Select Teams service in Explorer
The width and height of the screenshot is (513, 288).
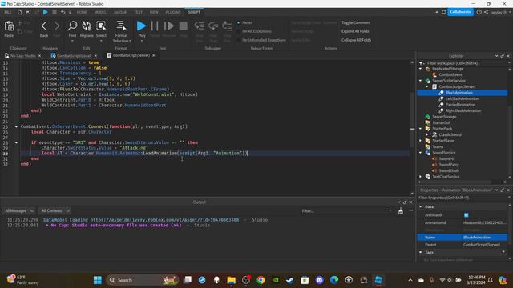click(x=438, y=146)
